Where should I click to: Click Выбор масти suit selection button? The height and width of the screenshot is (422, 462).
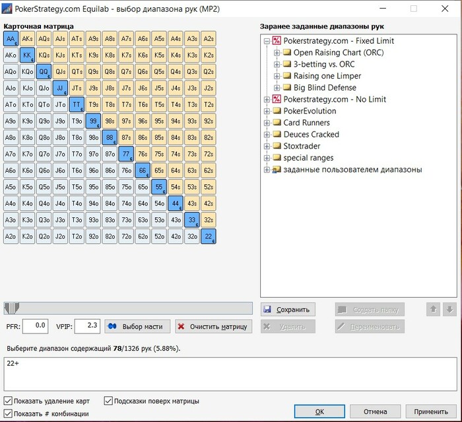click(x=137, y=326)
